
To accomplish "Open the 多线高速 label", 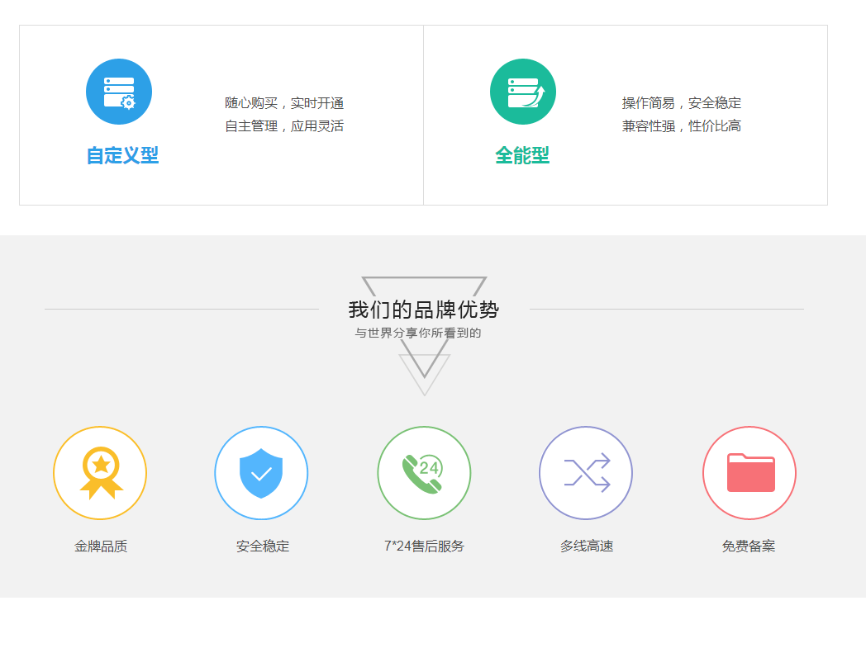I will click(x=587, y=546).
